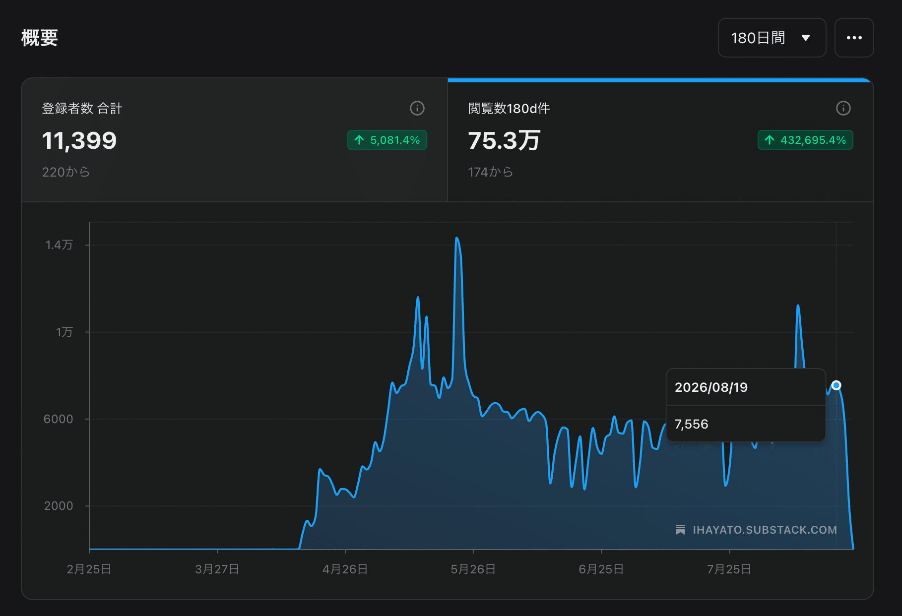Click the Substack bookmark logo icon in chart
902x616 pixels.
(x=681, y=530)
